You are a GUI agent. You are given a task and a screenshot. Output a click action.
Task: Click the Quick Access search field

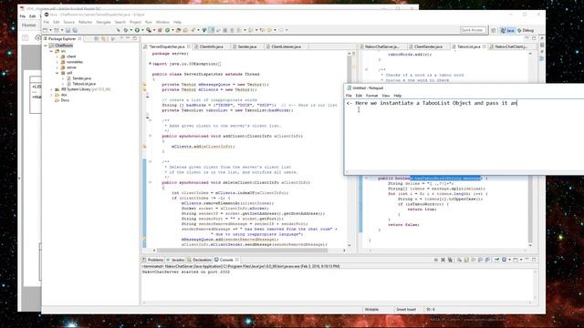pyautogui.click(x=473, y=30)
